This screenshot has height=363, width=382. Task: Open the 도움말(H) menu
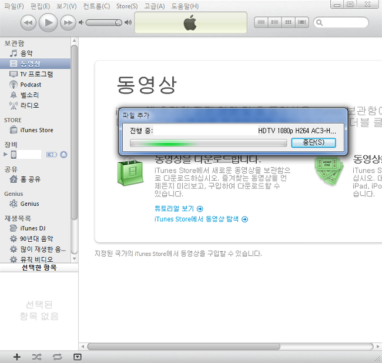(x=185, y=6)
